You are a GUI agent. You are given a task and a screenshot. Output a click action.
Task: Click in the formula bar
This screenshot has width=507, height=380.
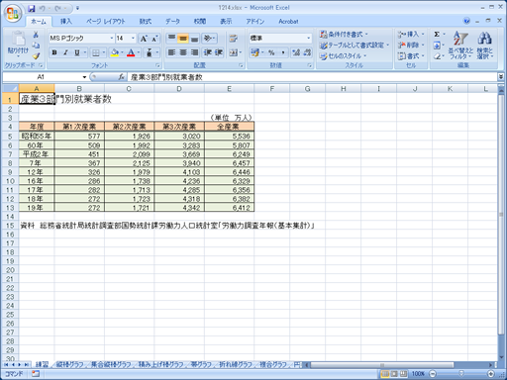click(312, 77)
